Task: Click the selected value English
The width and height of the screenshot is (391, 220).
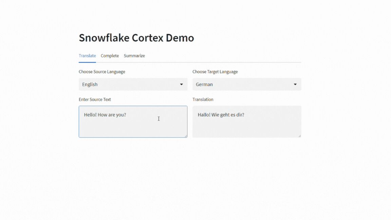Action: click(x=90, y=85)
